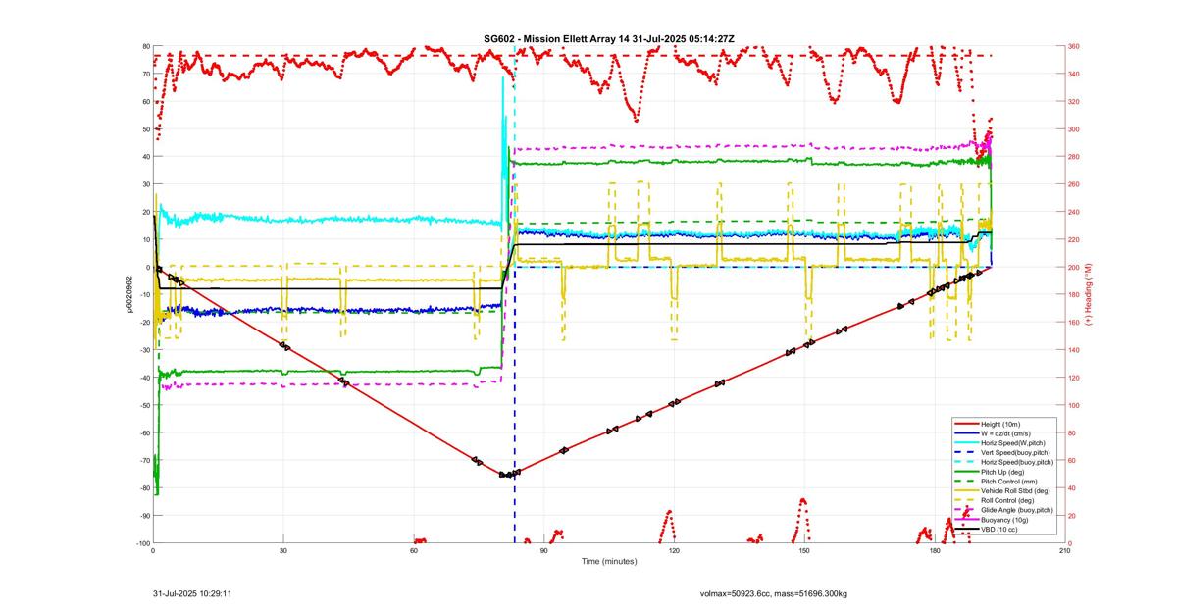Click the left y-axis tick label '-100'
Viewport: 1177px width, 610px height.
[142, 543]
